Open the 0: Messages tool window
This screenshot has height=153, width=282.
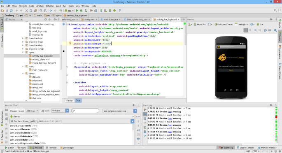(x=67, y=148)
